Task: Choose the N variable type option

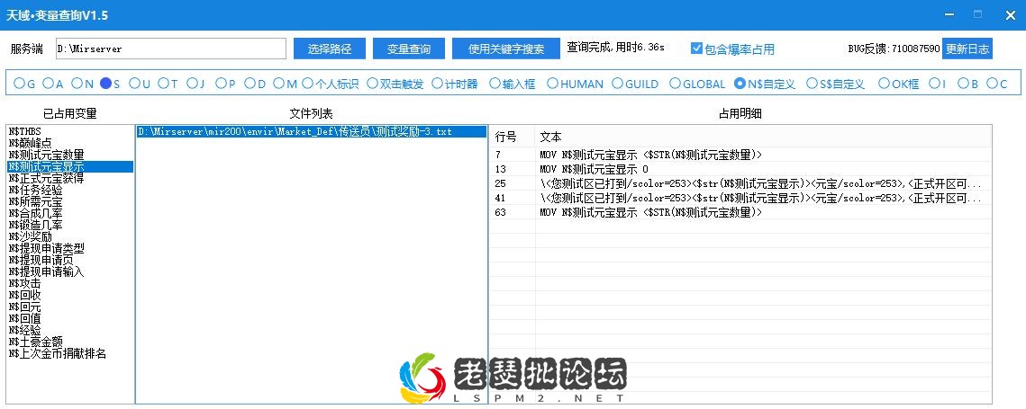Action: coord(77,84)
